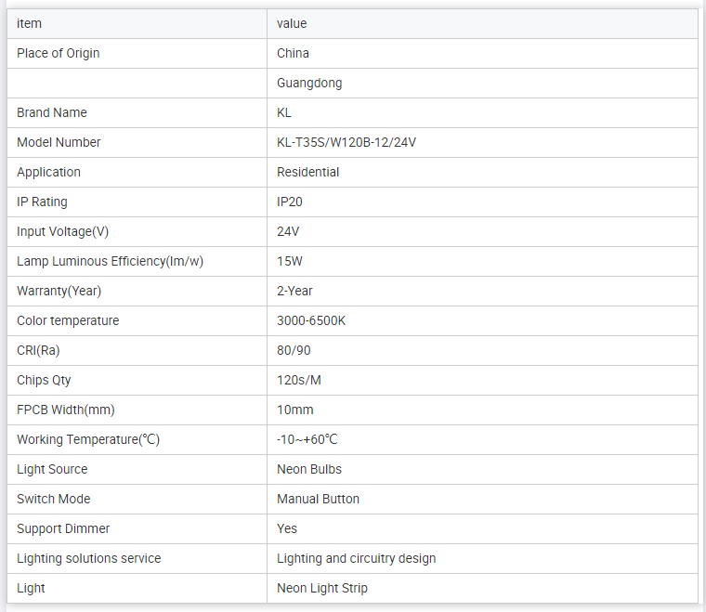706x612 pixels.
Task: Select the '-10~+60℃' working temperature value
Action: [307, 439]
